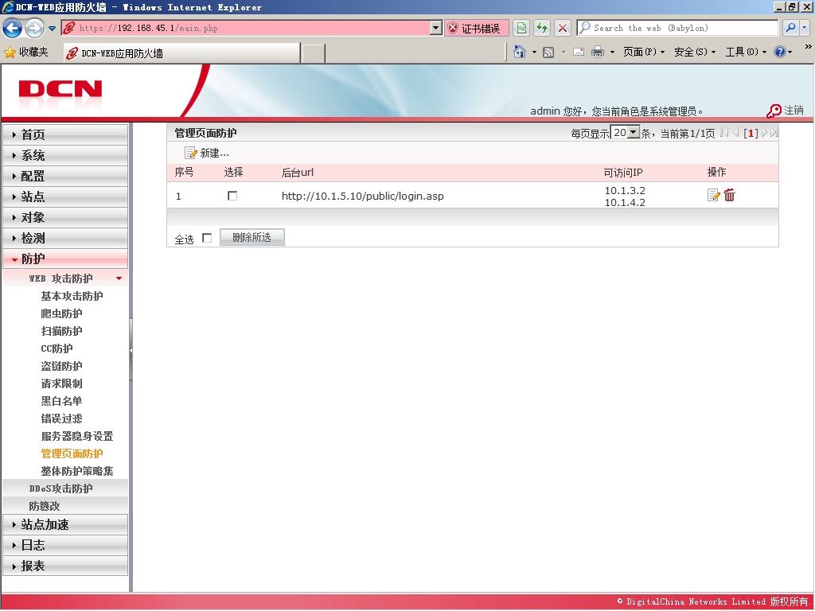The height and width of the screenshot is (611, 815).
Task: Expand the 对象 sidebar section
Action: tap(65, 218)
